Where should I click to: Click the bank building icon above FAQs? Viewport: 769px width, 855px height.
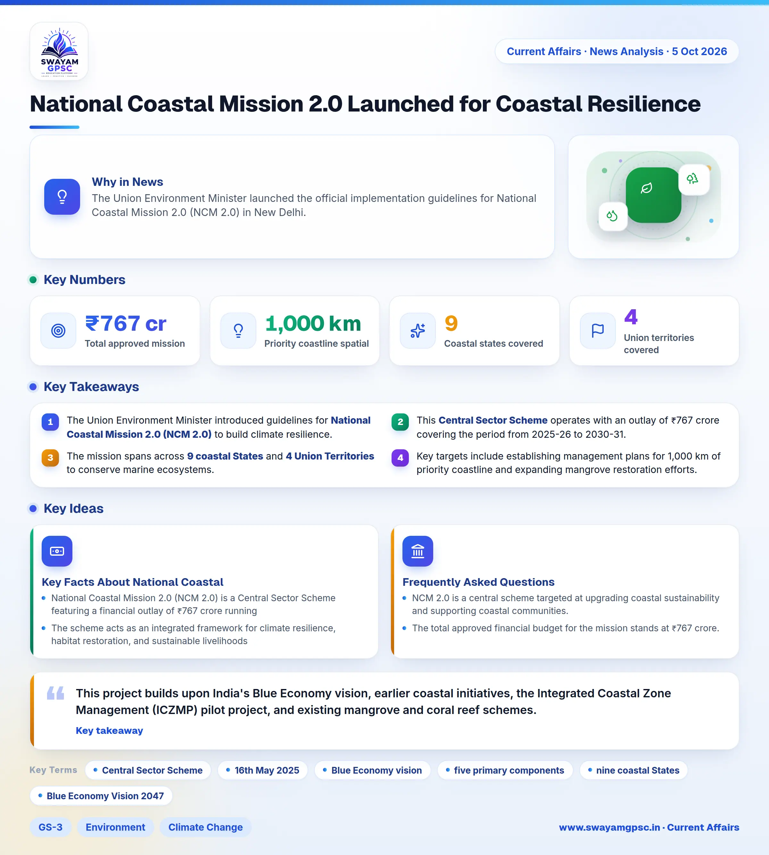point(418,551)
